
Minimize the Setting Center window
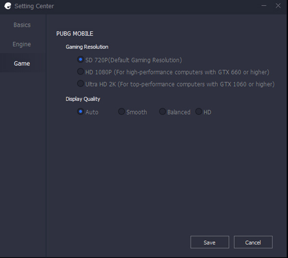(264, 6)
